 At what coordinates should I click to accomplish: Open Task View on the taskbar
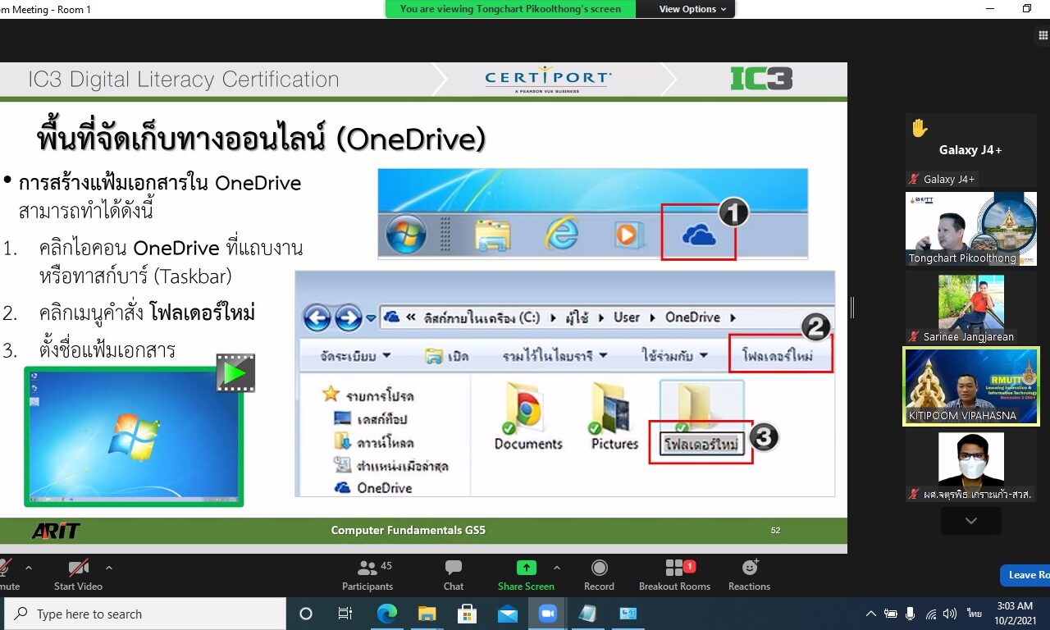pyautogui.click(x=345, y=614)
